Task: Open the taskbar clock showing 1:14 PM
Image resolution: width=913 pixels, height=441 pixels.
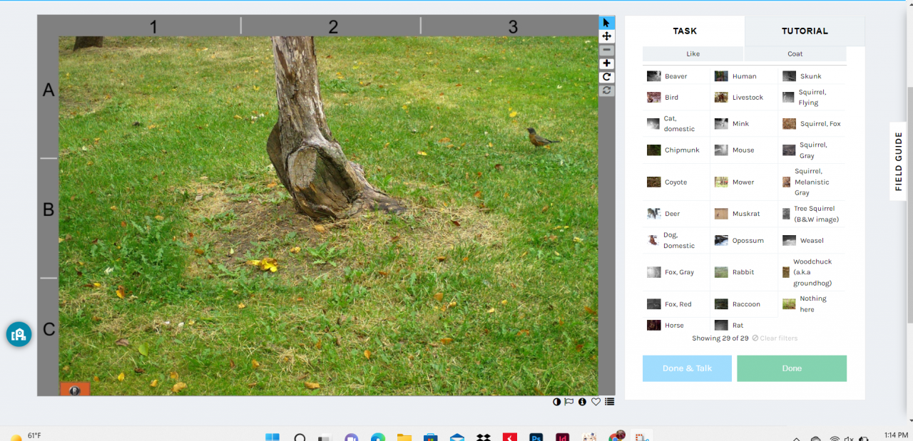Action: tap(896, 435)
